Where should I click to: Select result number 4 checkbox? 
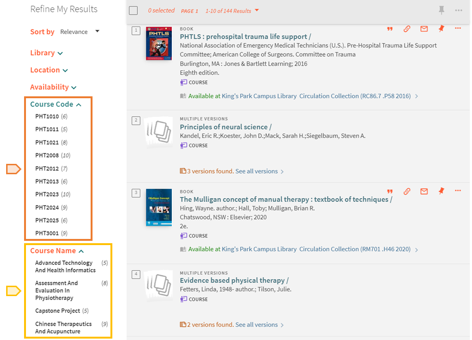136,274
